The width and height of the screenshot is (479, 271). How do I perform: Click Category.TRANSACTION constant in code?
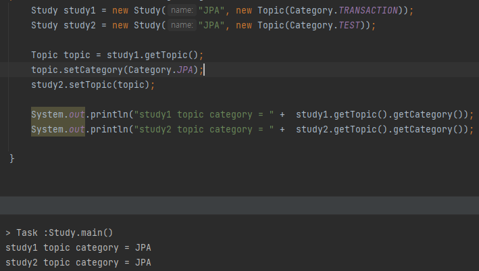click(x=344, y=10)
